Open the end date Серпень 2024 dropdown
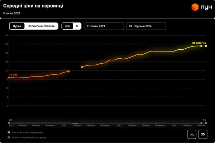This screenshot has height=143, width=215. (x=146, y=26)
